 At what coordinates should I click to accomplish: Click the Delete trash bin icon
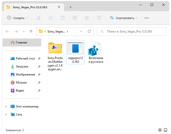click(99, 18)
